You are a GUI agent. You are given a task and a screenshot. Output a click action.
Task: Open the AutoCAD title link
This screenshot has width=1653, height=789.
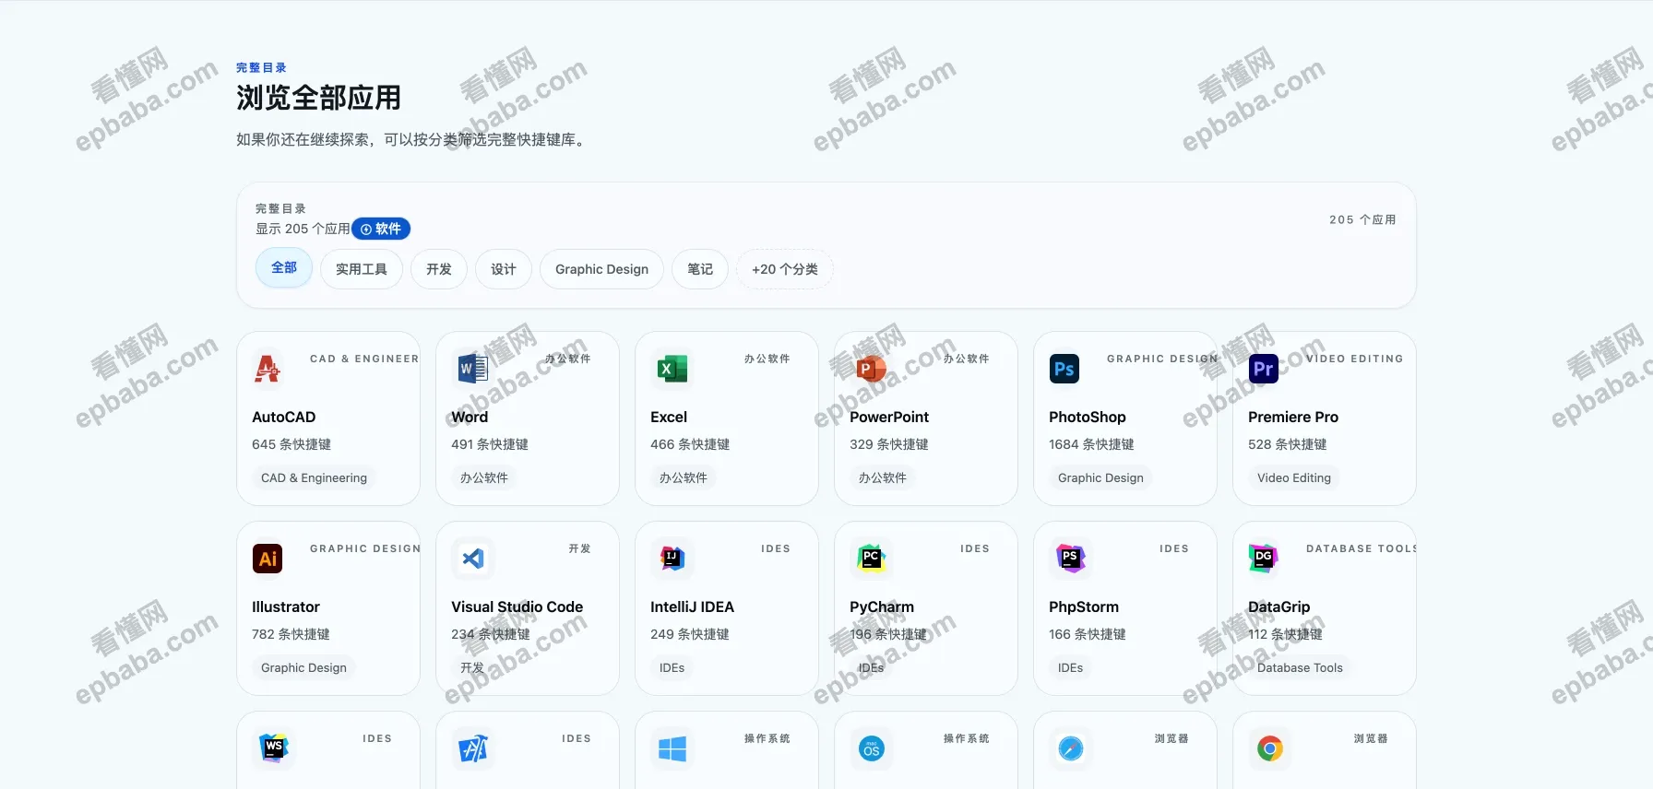tap(284, 417)
